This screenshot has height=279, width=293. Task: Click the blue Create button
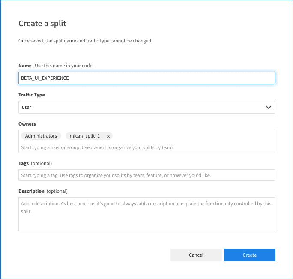pyautogui.click(x=249, y=255)
